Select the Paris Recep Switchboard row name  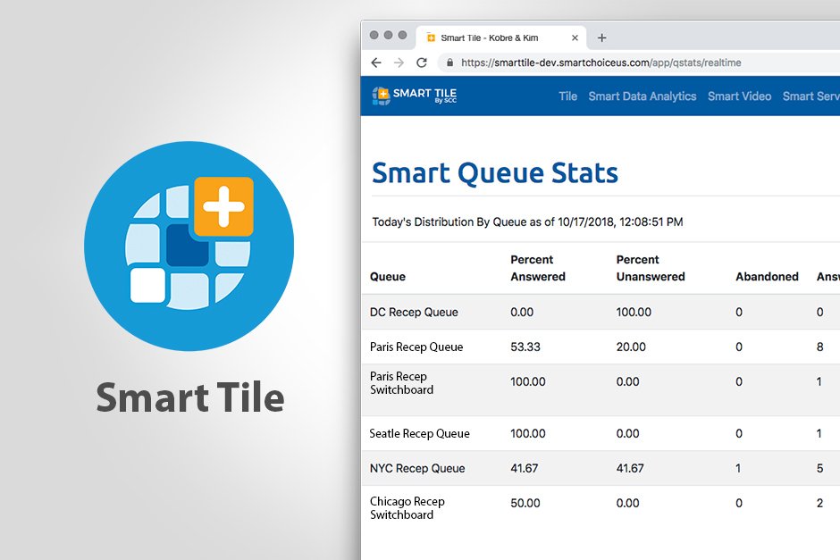[401, 383]
